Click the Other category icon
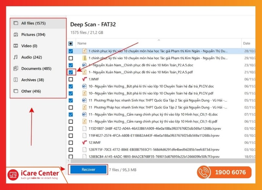Screen dimensions: 262x190 tap(15, 91)
